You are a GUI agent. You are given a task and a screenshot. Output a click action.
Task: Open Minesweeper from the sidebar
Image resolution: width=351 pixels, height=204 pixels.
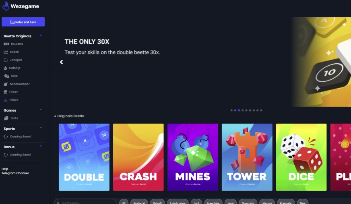coord(17,84)
